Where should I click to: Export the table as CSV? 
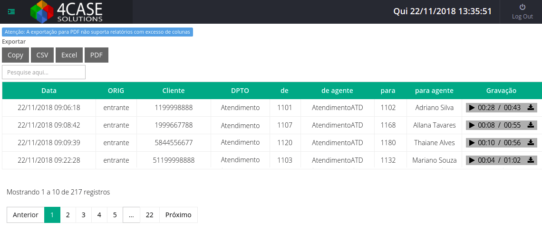(x=42, y=55)
